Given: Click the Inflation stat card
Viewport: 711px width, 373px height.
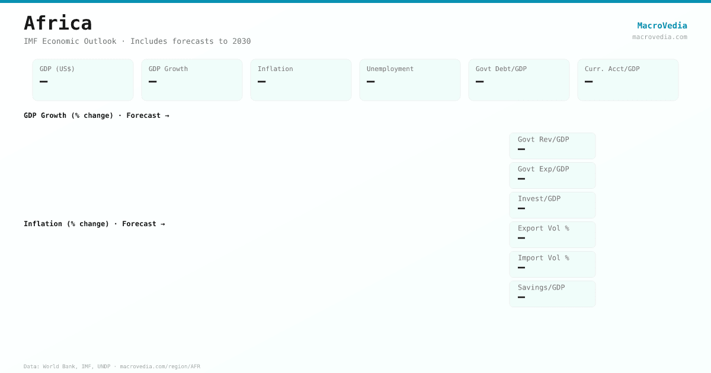Looking at the screenshot, I should pyautogui.click(x=301, y=80).
